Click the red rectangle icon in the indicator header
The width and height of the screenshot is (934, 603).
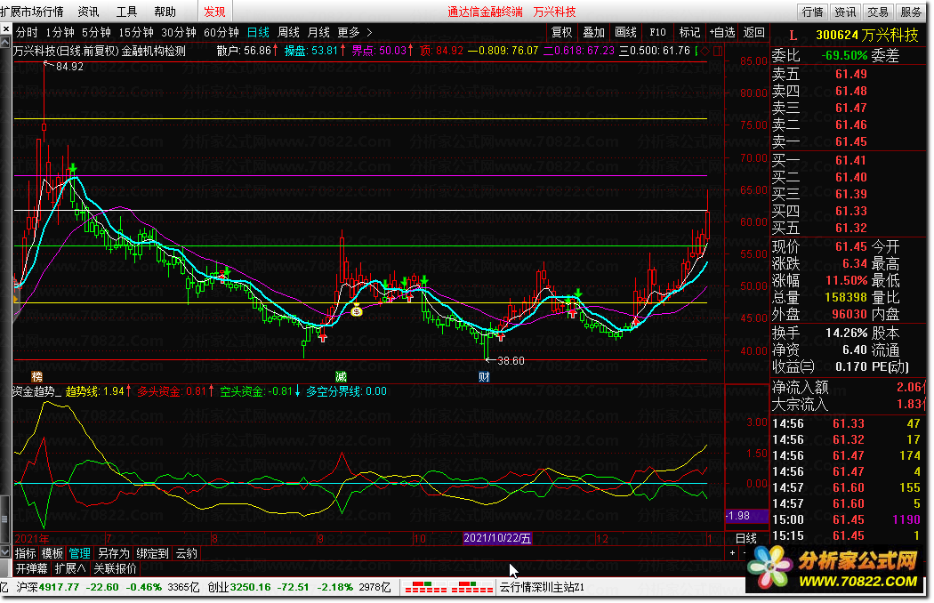pos(718,52)
